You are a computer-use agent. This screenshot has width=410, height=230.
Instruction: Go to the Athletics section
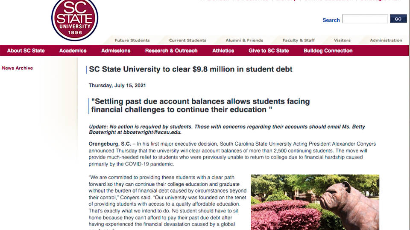click(x=223, y=51)
